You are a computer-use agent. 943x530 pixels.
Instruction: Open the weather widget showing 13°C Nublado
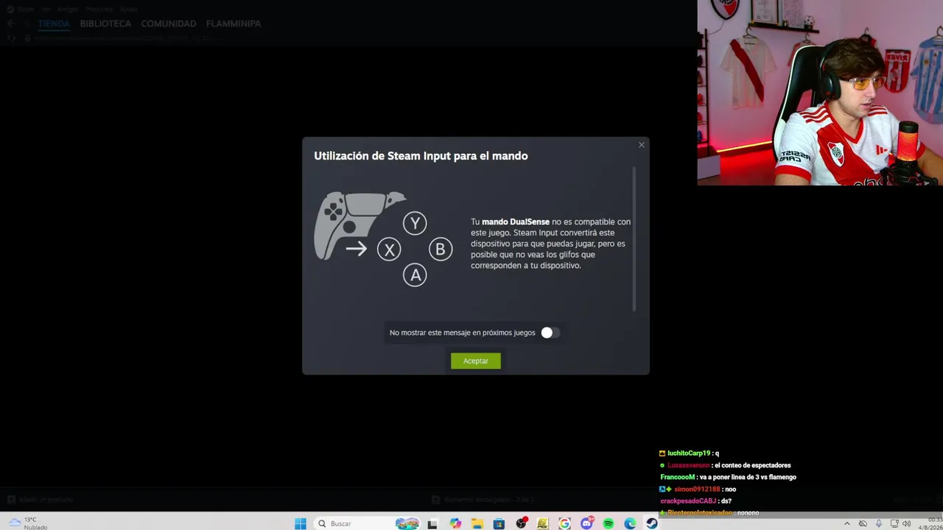28,523
